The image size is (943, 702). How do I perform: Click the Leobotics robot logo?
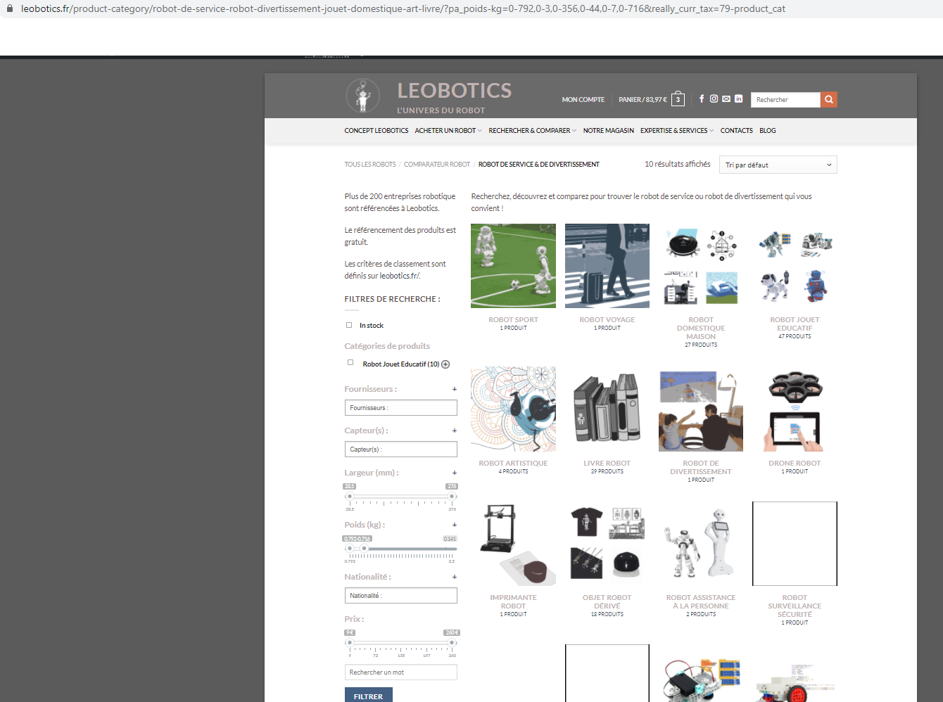(363, 96)
